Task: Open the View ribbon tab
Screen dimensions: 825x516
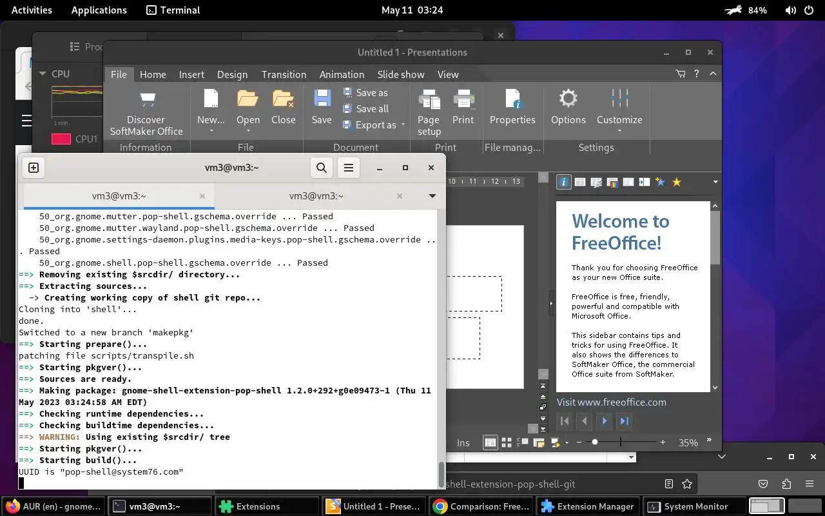Action: [447, 74]
